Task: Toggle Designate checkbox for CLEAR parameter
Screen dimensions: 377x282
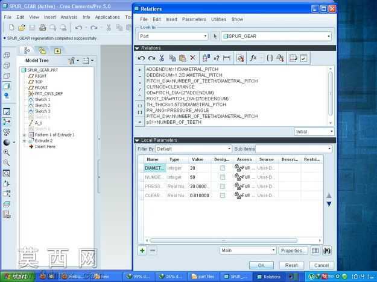Action: tap(223, 195)
